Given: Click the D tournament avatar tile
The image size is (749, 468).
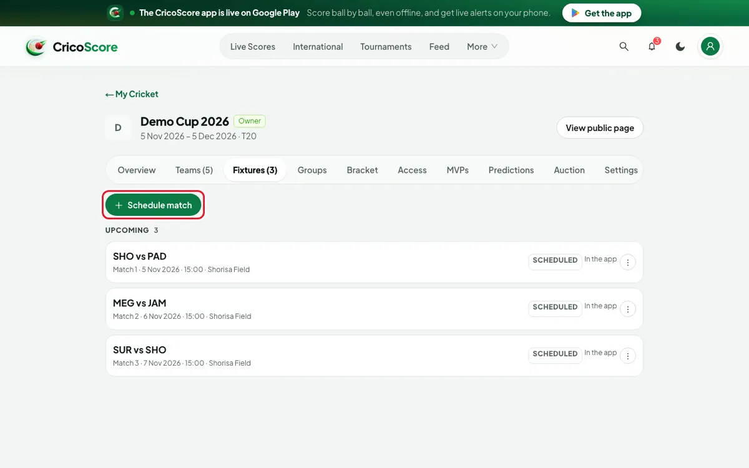Looking at the screenshot, I should click(118, 128).
